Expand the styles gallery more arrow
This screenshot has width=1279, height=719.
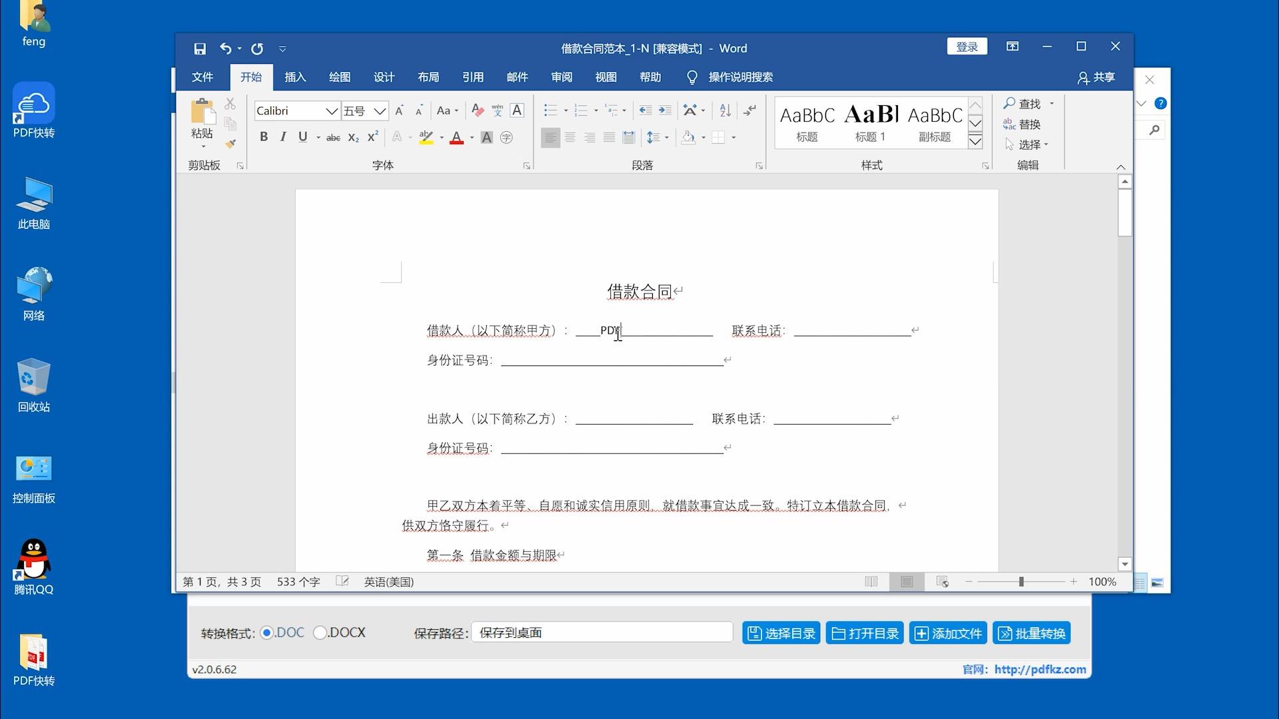[975, 140]
